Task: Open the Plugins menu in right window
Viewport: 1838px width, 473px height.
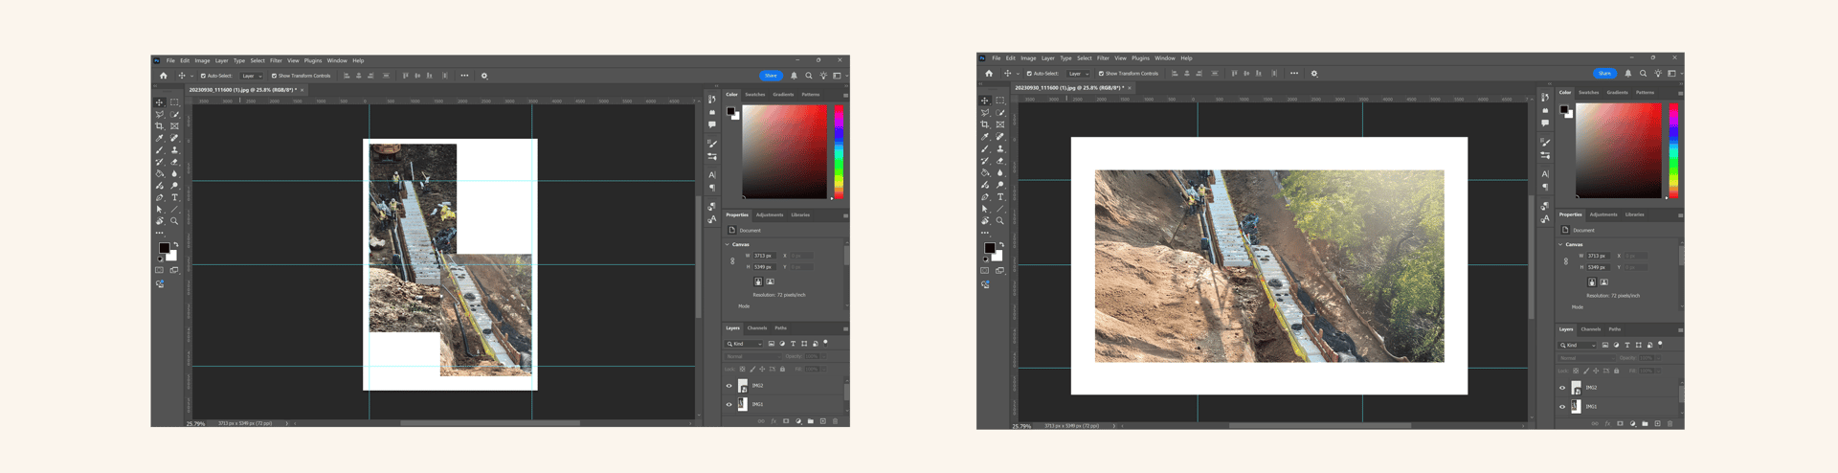Action: (1140, 58)
